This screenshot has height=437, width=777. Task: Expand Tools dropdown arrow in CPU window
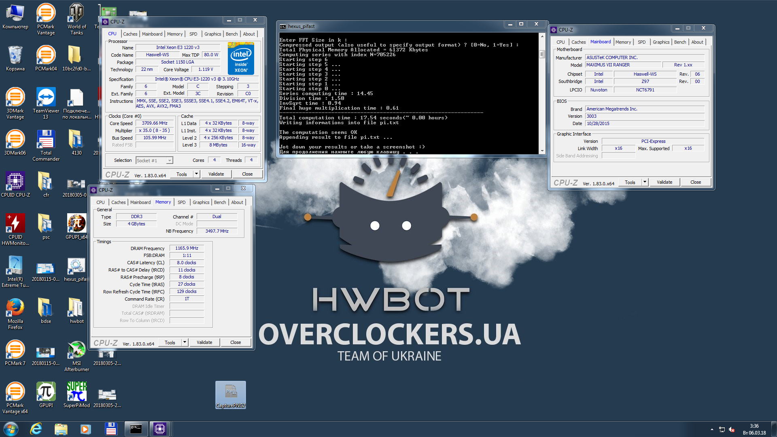click(196, 174)
